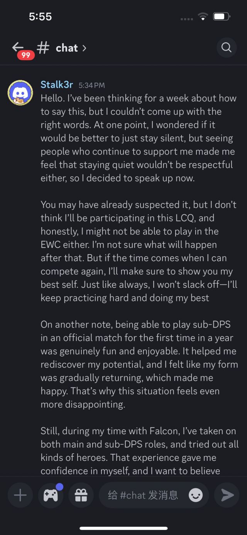This screenshot has height=535, width=247.
Task: Tap the chat channel name
Action: [67, 48]
